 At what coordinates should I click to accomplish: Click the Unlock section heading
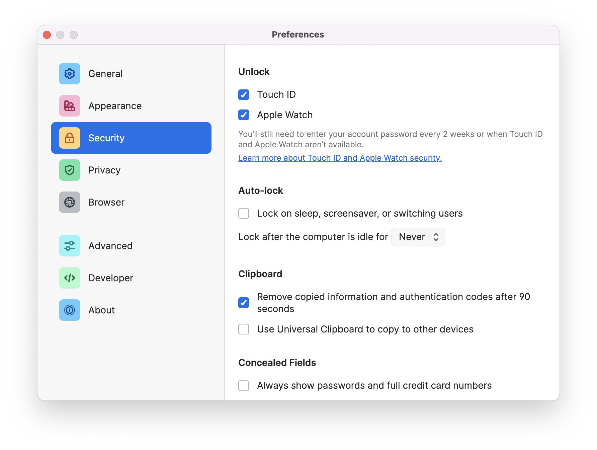254,72
